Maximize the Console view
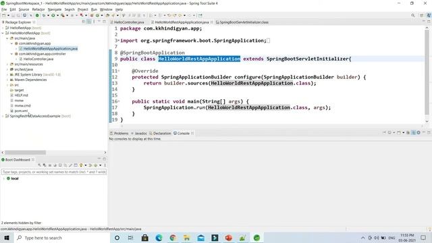The image size is (432, 243). [x=429, y=133]
